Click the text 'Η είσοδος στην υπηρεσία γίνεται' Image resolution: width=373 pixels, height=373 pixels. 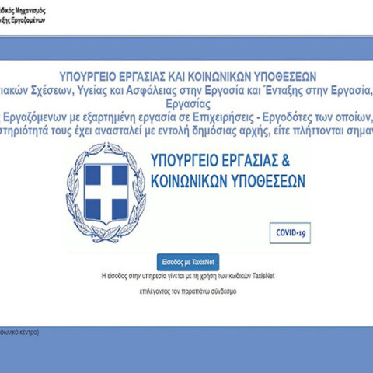tap(143, 276)
